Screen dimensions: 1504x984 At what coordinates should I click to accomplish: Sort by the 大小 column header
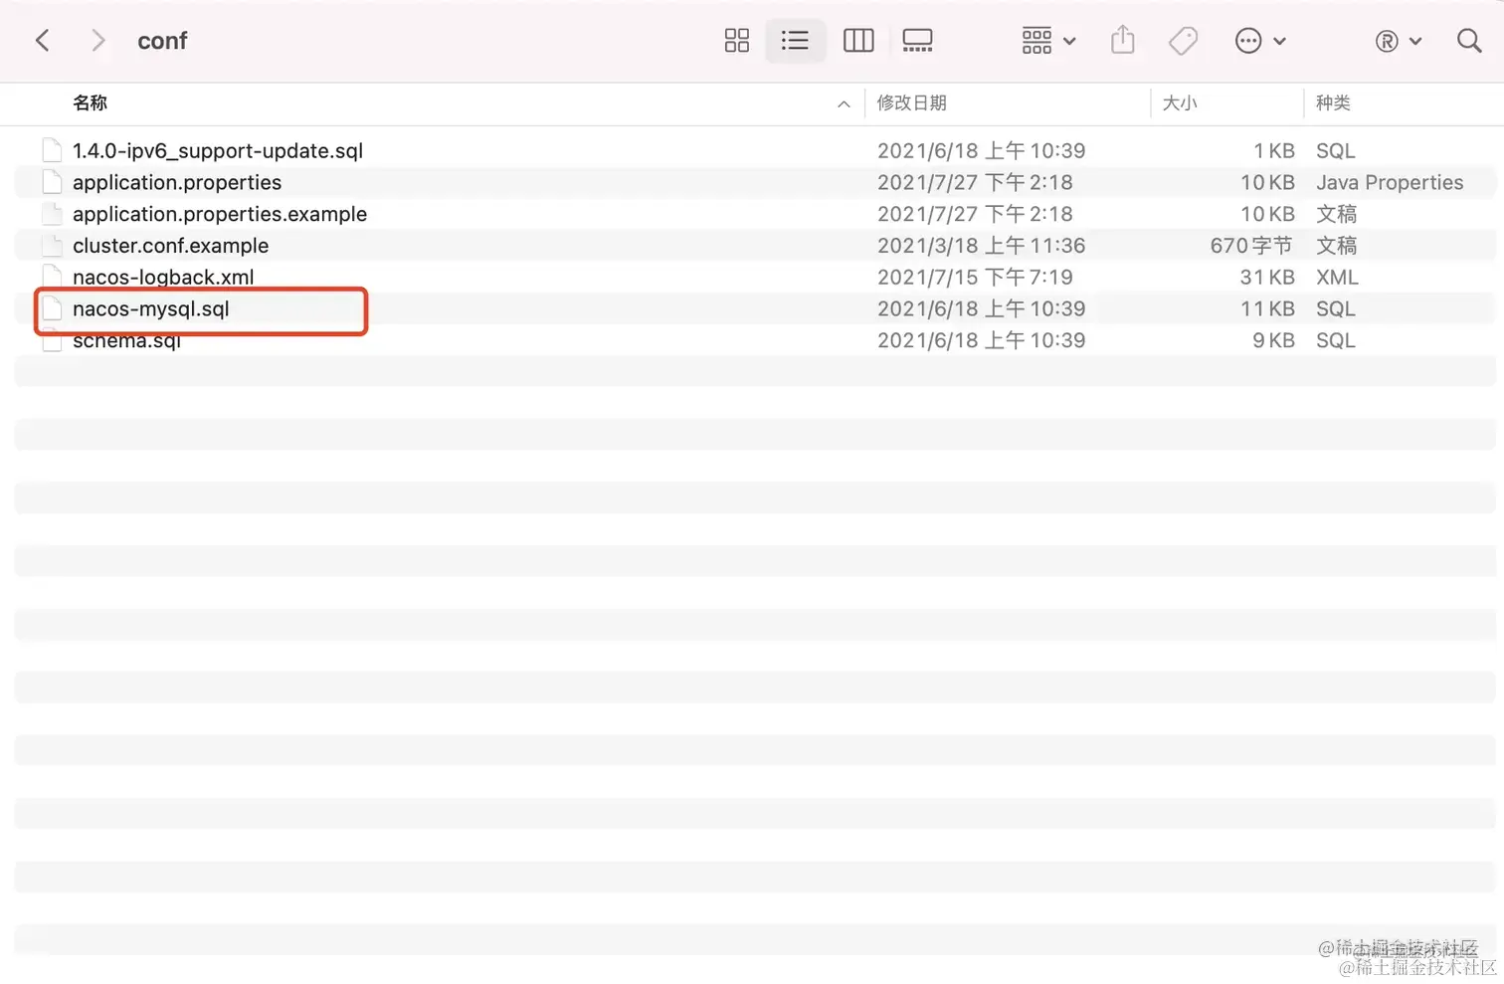(x=1180, y=102)
